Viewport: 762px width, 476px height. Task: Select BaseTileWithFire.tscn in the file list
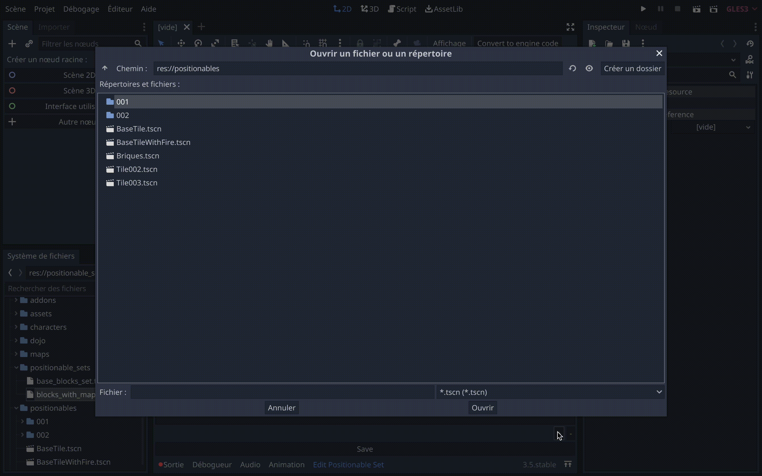384,142
